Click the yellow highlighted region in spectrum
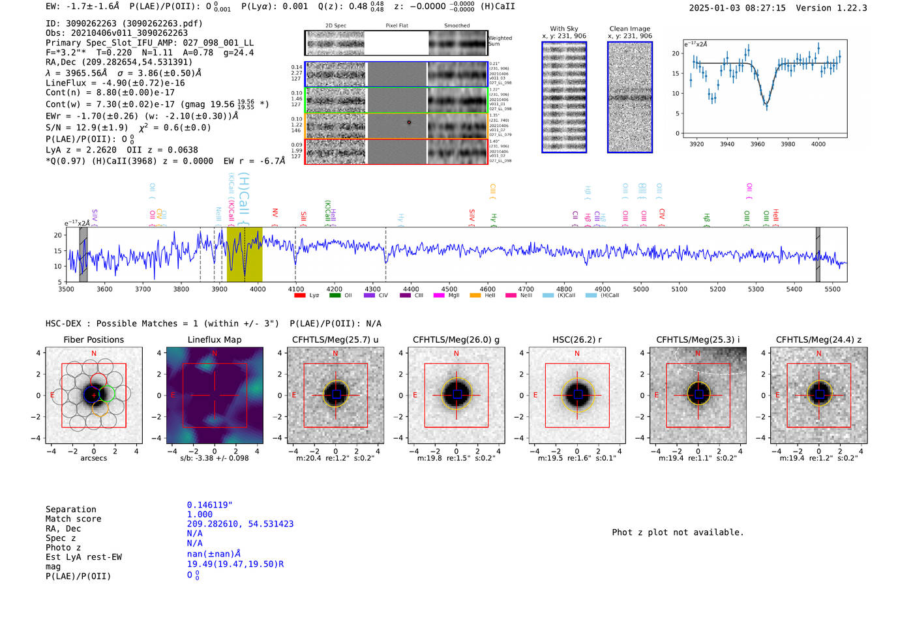913x621 pixels. (x=245, y=255)
